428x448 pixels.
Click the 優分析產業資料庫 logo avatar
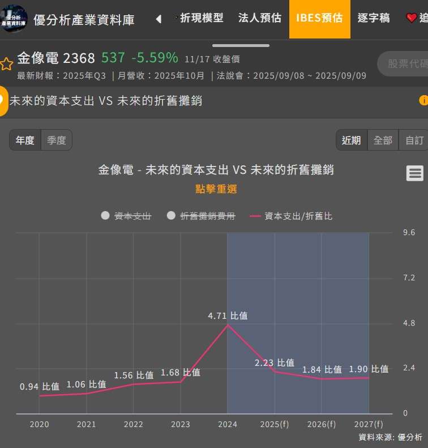(x=14, y=19)
